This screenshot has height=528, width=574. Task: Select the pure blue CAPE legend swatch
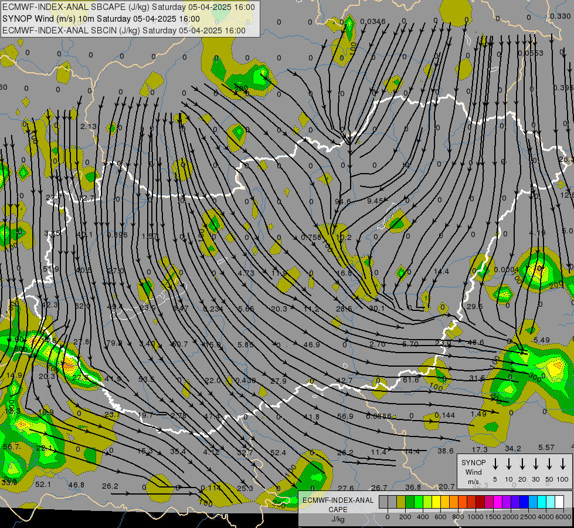(524, 502)
